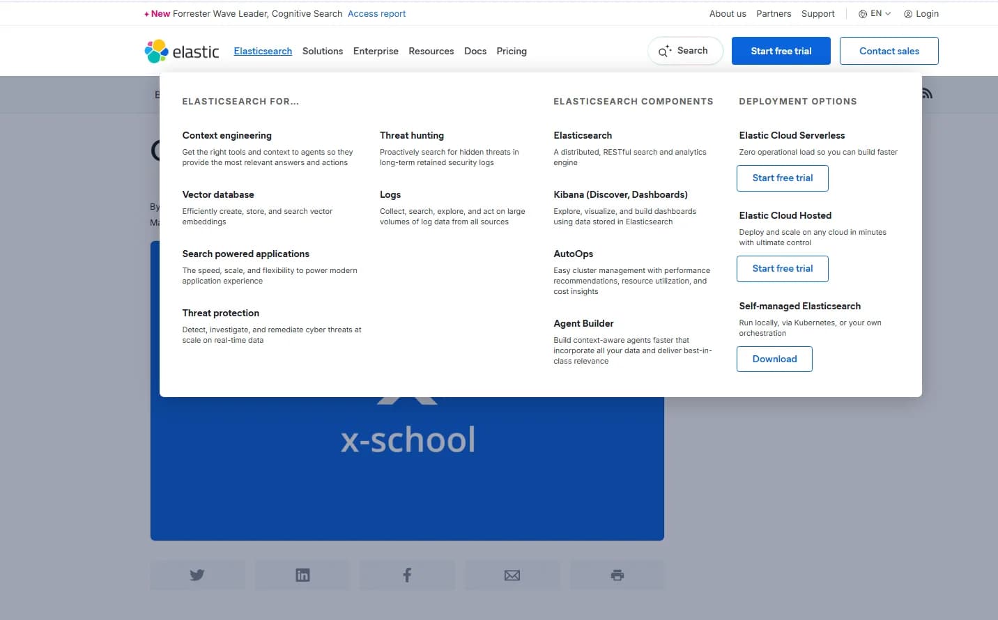Open the Enterprise menu item
998x620 pixels.
point(376,51)
